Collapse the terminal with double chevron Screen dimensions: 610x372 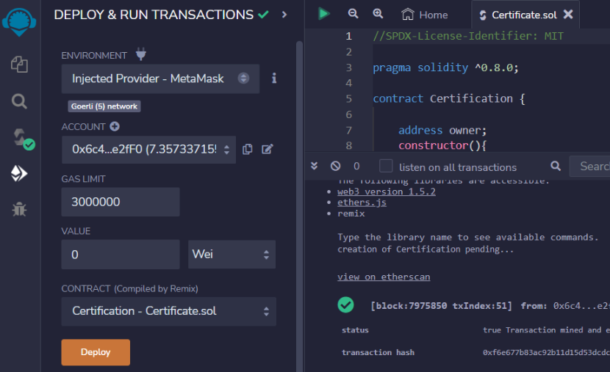[x=315, y=167]
